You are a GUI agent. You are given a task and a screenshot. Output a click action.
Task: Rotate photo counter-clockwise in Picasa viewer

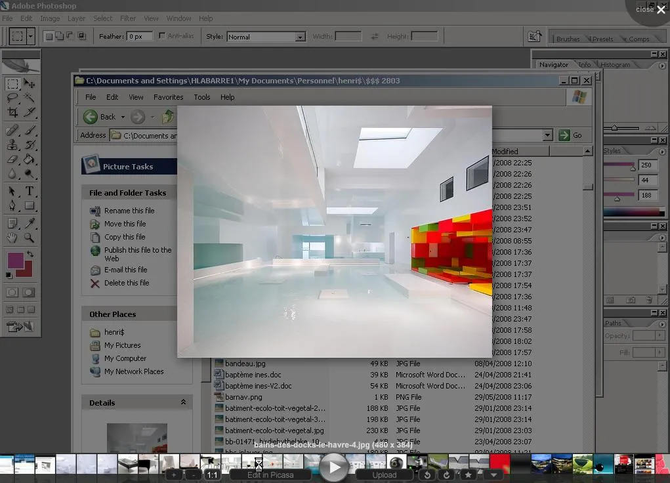(x=427, y=475)
